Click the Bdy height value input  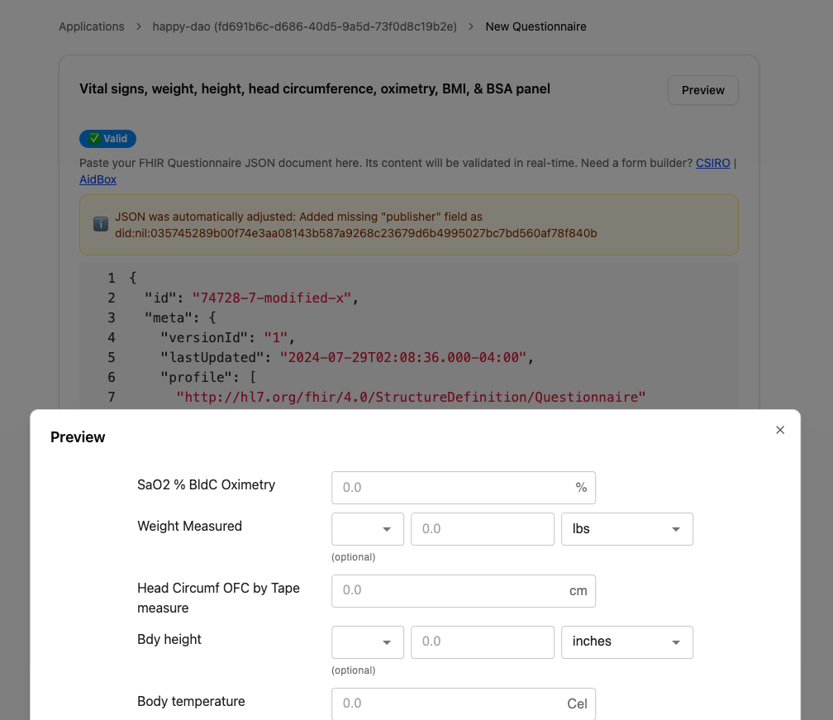(482, 641)
